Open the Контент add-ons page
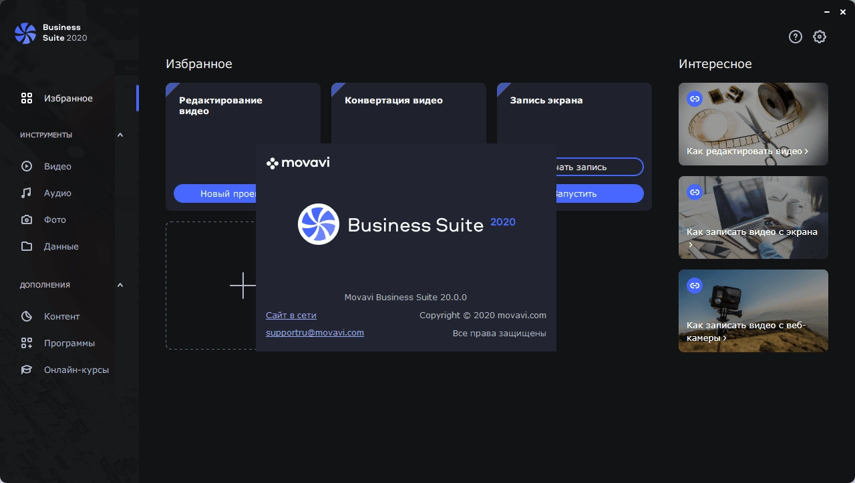Screen dimensions: 855x483 point(69,316)
